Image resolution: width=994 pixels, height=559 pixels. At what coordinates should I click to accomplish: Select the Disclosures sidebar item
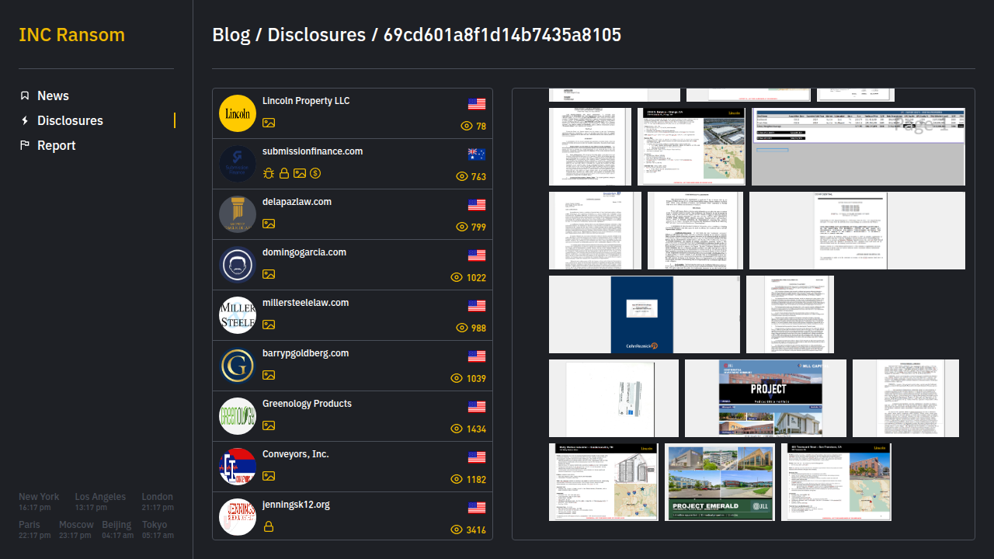(70, 120)
